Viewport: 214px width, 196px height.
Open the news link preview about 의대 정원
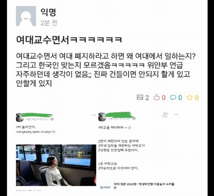pyautogui.click(x=137, y=186)
